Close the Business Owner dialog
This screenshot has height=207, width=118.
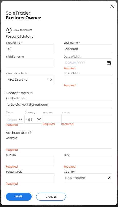[112, 6]
